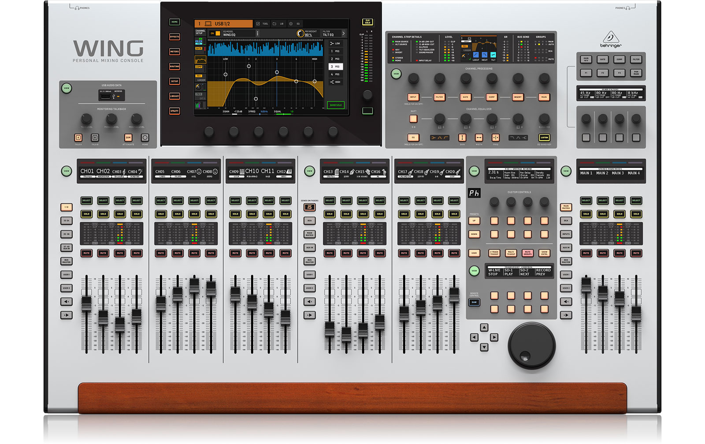Click the INSERT channel processing button
The image size is (705, 444).
point(518,97)
